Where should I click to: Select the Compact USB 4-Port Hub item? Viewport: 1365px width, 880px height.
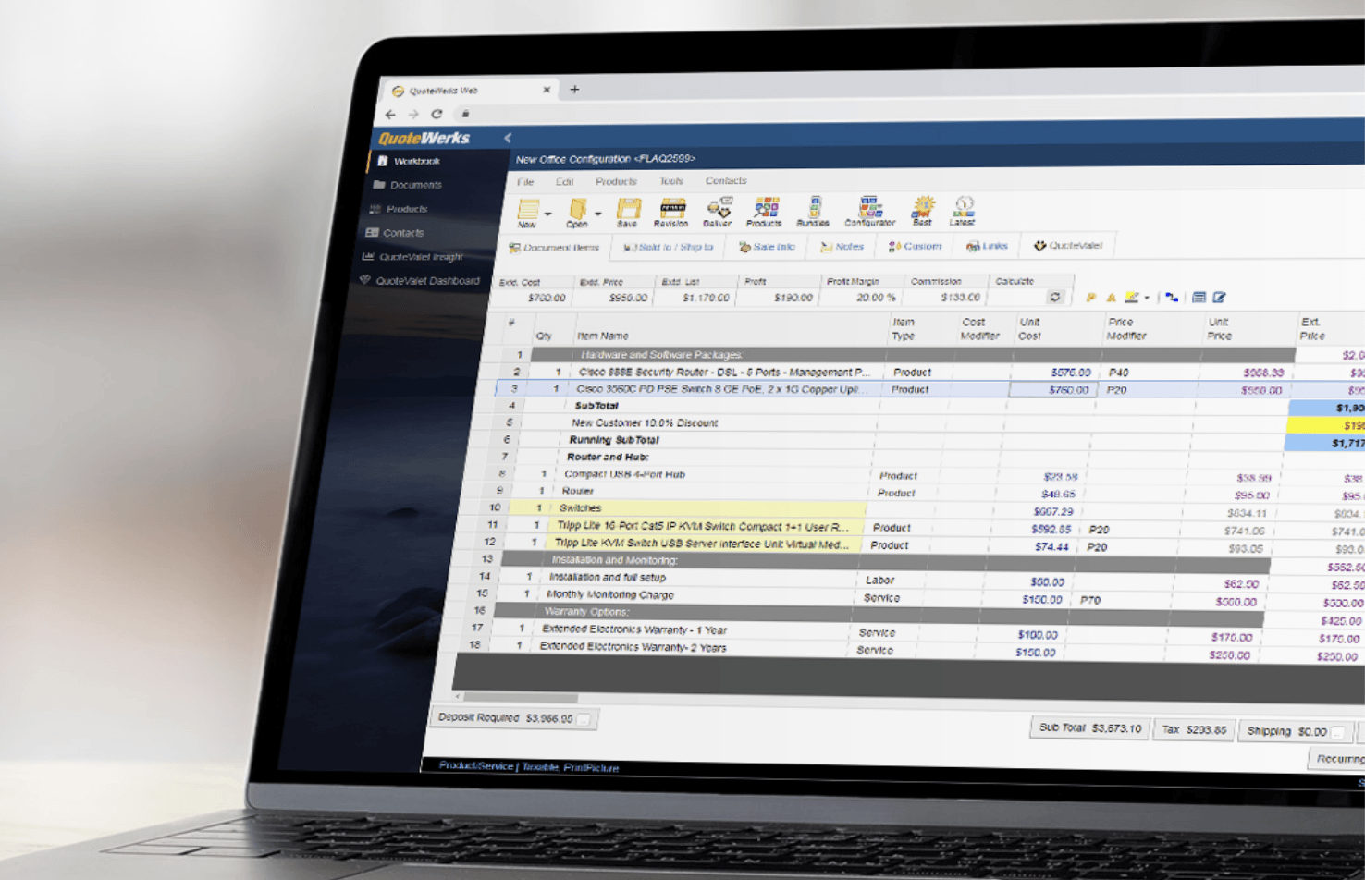[x=625, y=474]
